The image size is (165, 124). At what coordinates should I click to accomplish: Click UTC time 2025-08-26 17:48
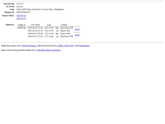pos(35,28)
